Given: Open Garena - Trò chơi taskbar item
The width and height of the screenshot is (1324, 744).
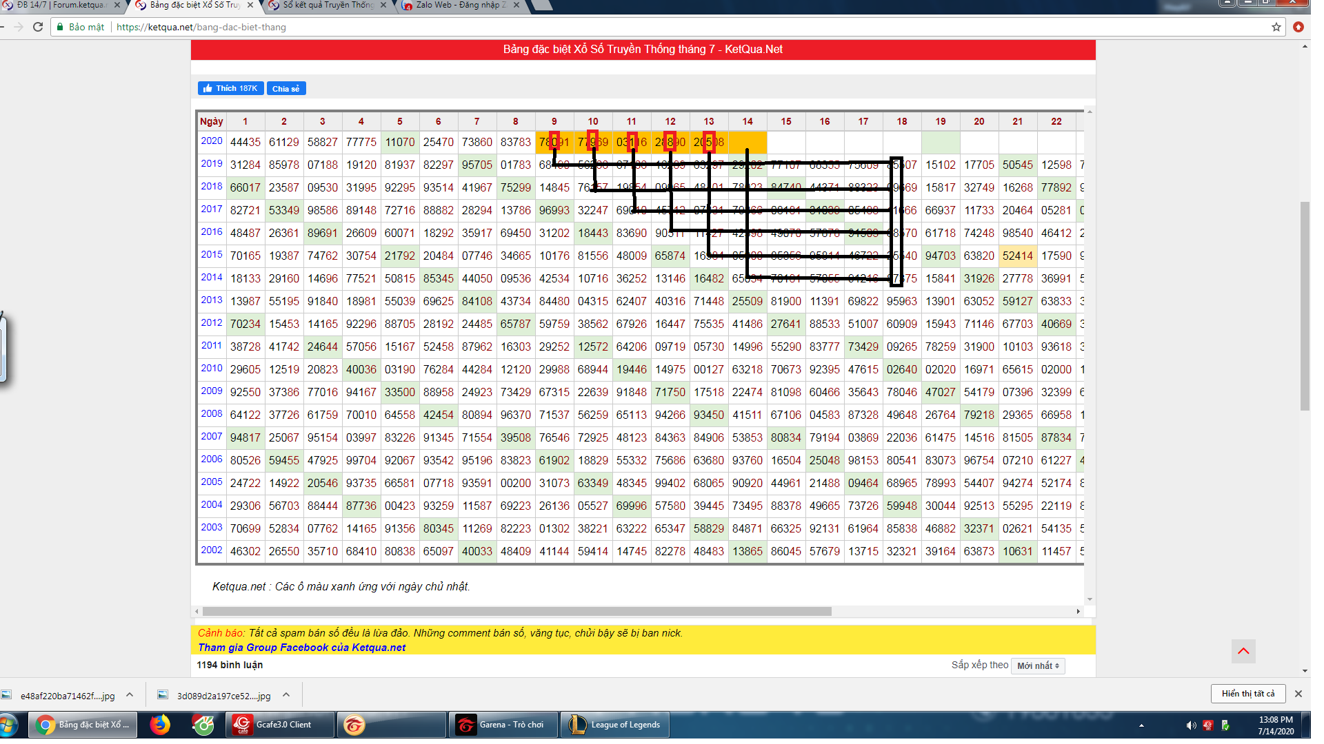Looking at the screenshot, I should click(x=503, y=725).
